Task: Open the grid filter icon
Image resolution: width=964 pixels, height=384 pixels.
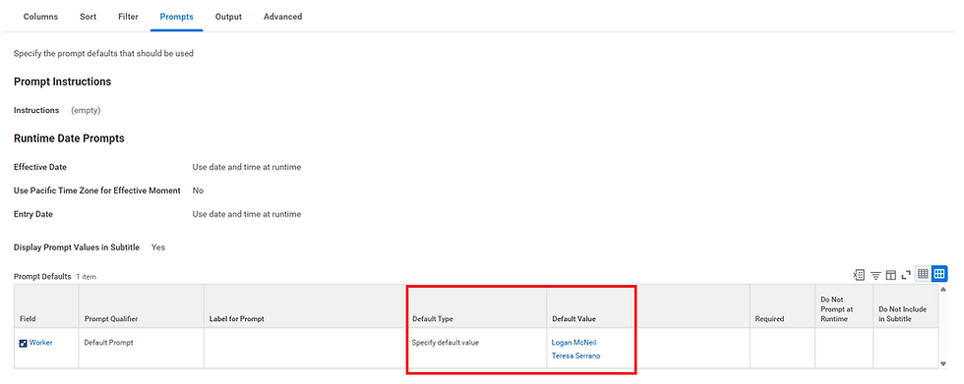Action: [x=875, y=275]
